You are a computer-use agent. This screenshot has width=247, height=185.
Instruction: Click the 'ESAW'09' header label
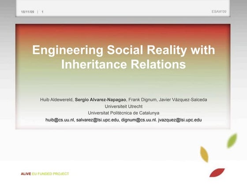point(219,11)
